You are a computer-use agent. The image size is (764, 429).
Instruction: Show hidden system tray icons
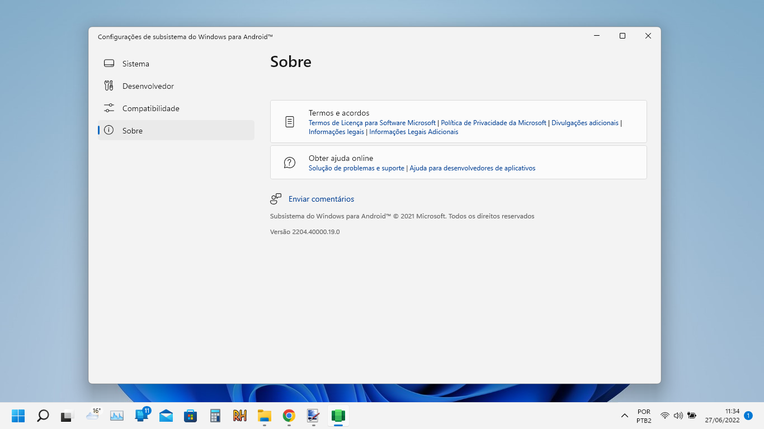625,416
